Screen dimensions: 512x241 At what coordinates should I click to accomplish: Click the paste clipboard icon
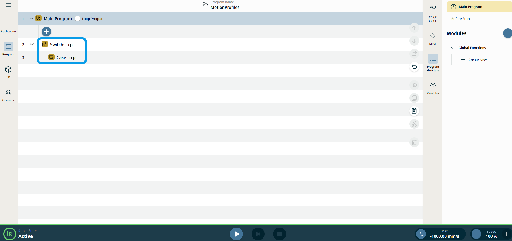coord(414,111)
